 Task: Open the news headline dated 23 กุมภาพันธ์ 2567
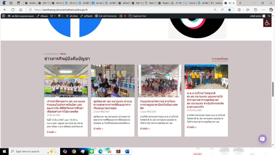pos(113,105)
